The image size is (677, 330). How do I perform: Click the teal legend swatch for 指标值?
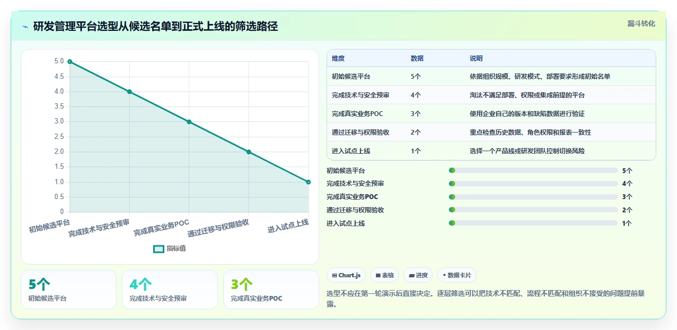(158, 249)
